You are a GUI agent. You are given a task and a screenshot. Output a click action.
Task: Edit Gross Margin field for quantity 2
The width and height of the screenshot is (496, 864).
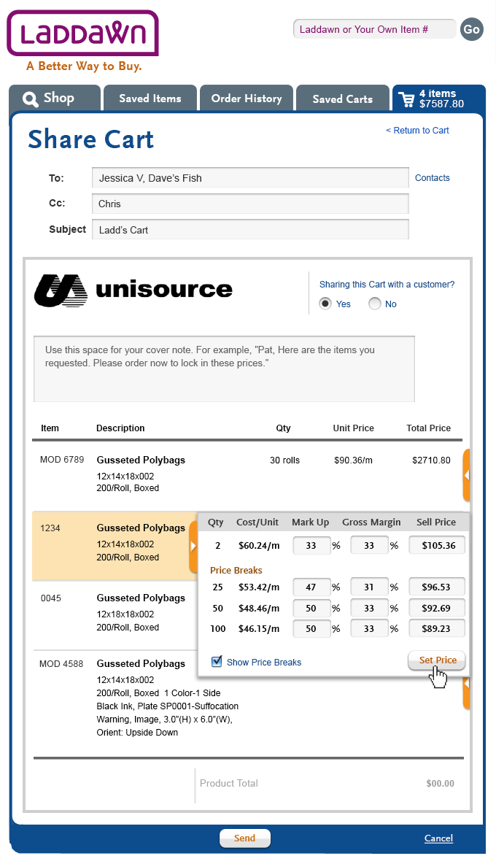pyautogui.click(x=369, y=546)
